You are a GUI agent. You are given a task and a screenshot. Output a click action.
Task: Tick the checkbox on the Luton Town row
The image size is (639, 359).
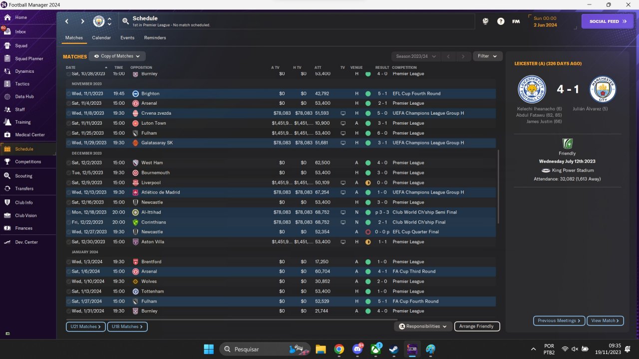tap(69, 123)
